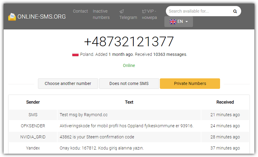Focus the Search available for field
258x157 pixels.
199,11
